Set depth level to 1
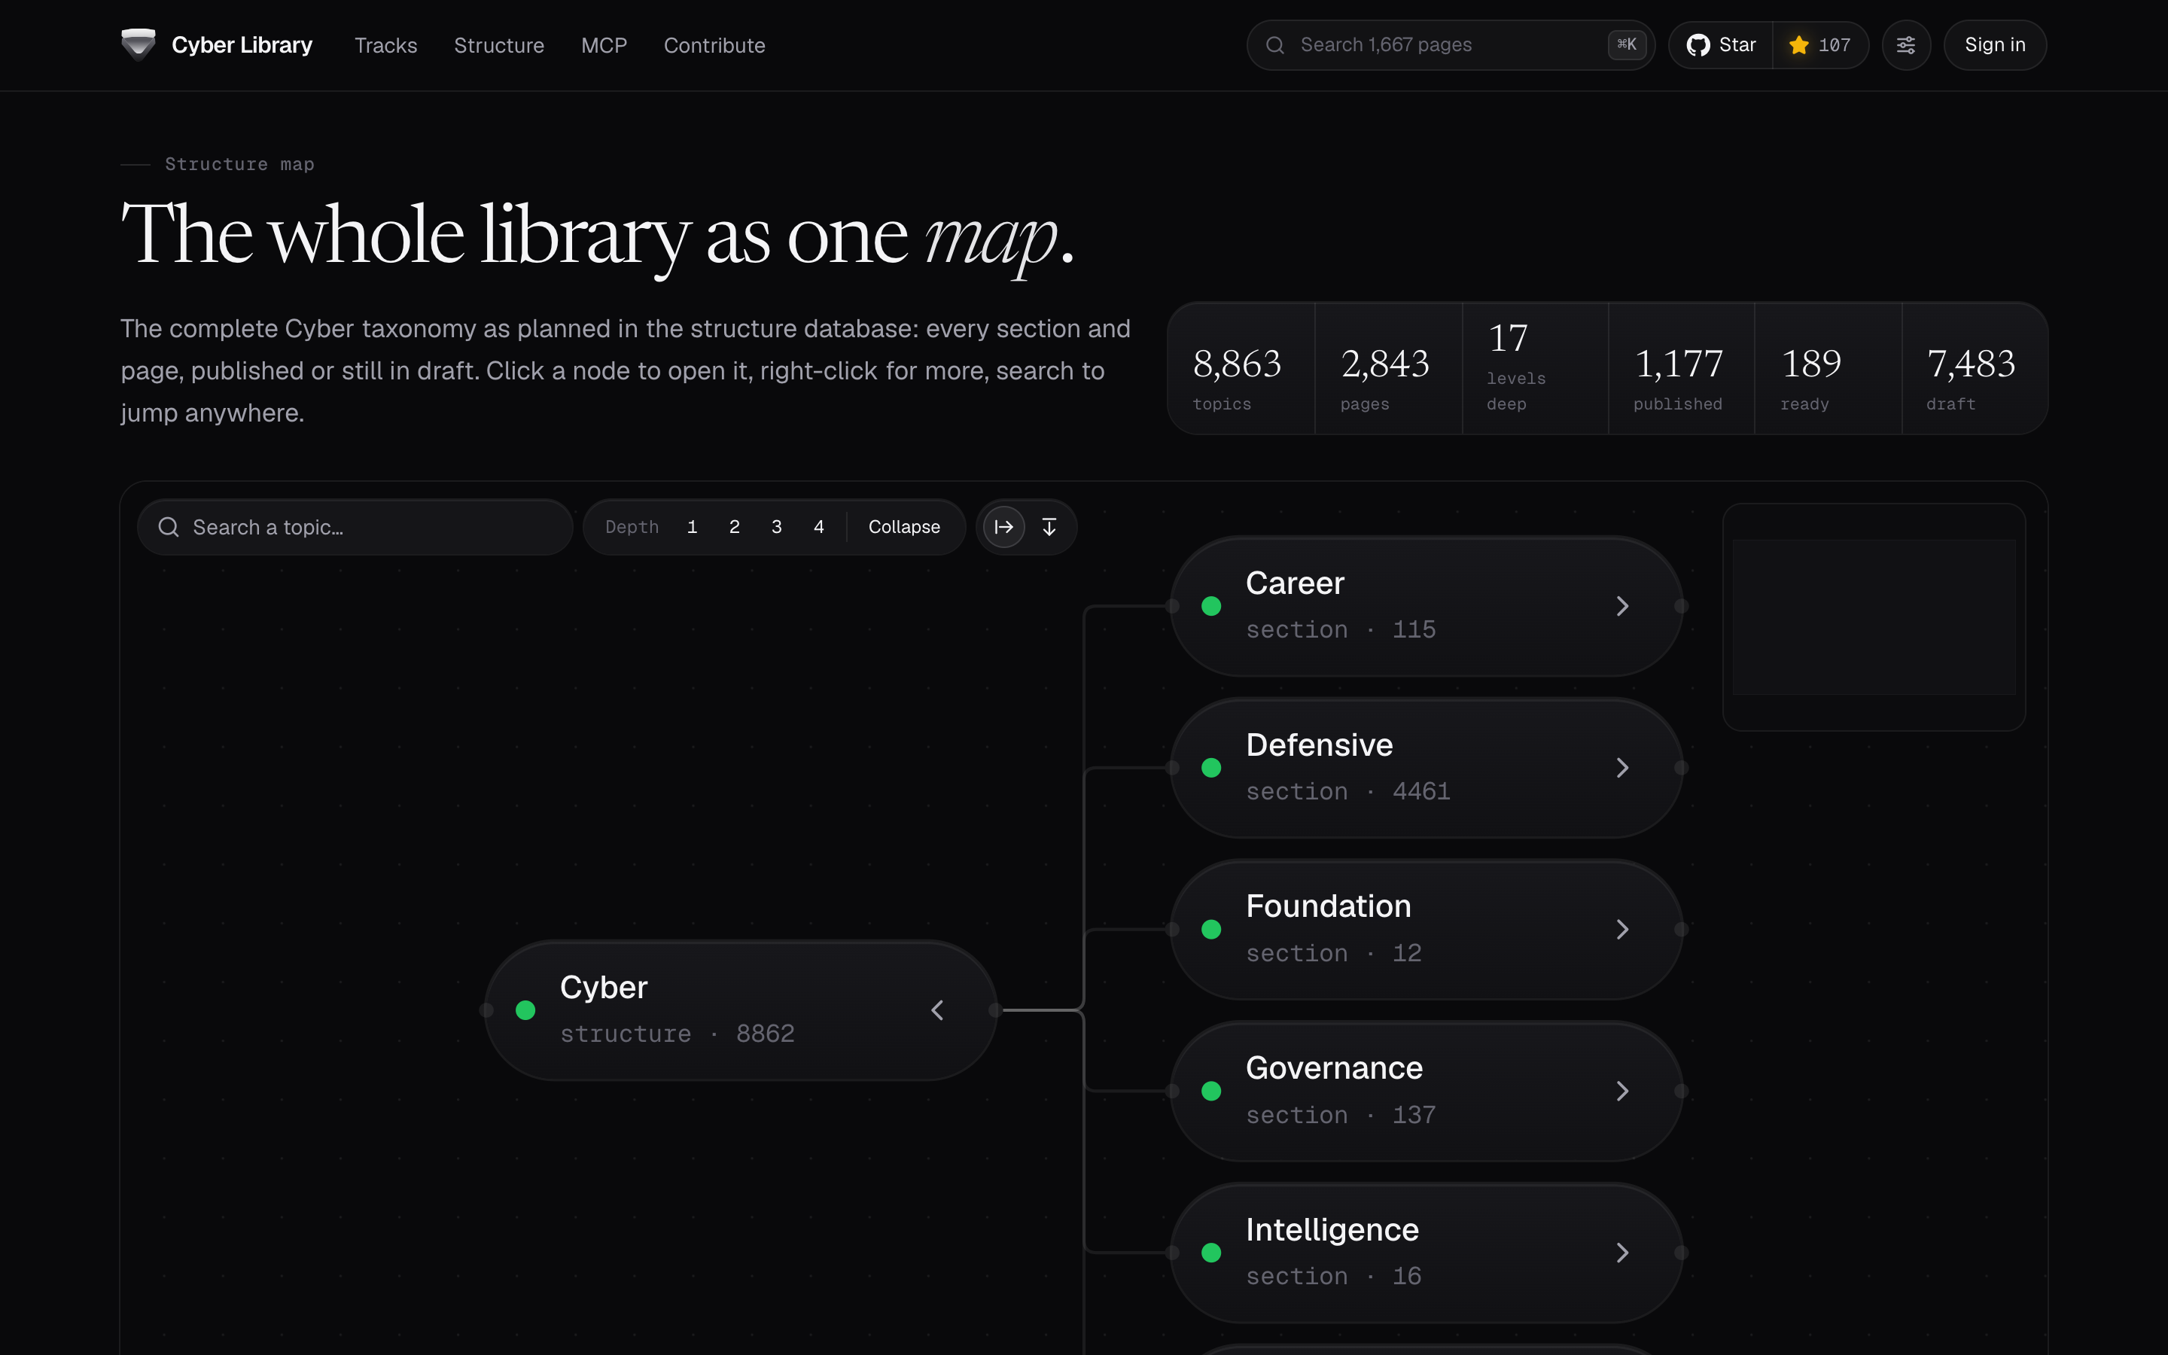 [x=692, y=527]
